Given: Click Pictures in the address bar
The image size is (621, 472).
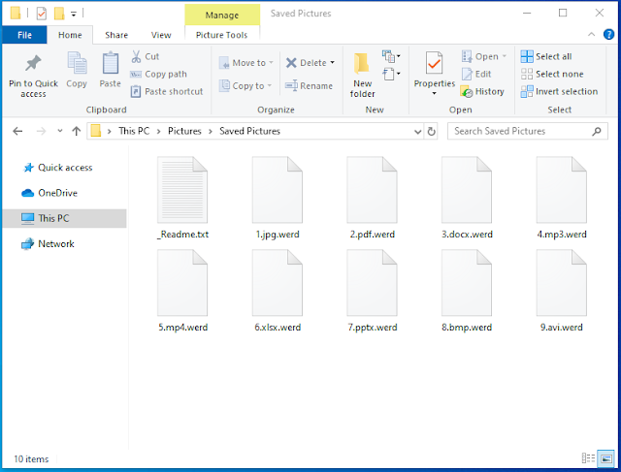Looking at the screenshot, I should click(x=184, y=131).
